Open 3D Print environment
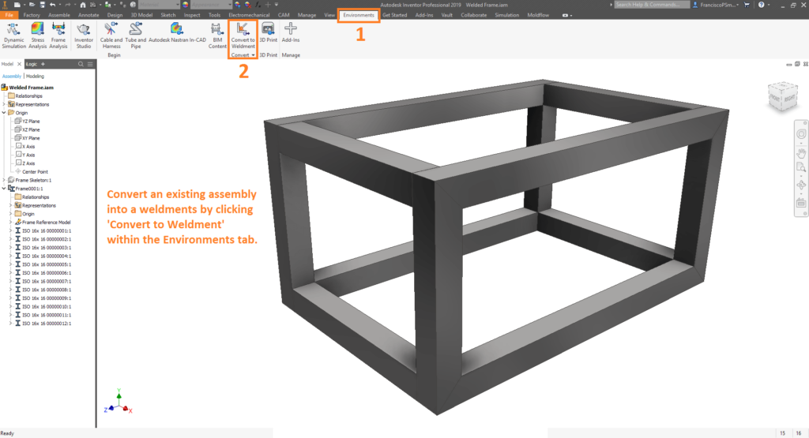 [x=268, y=32]
